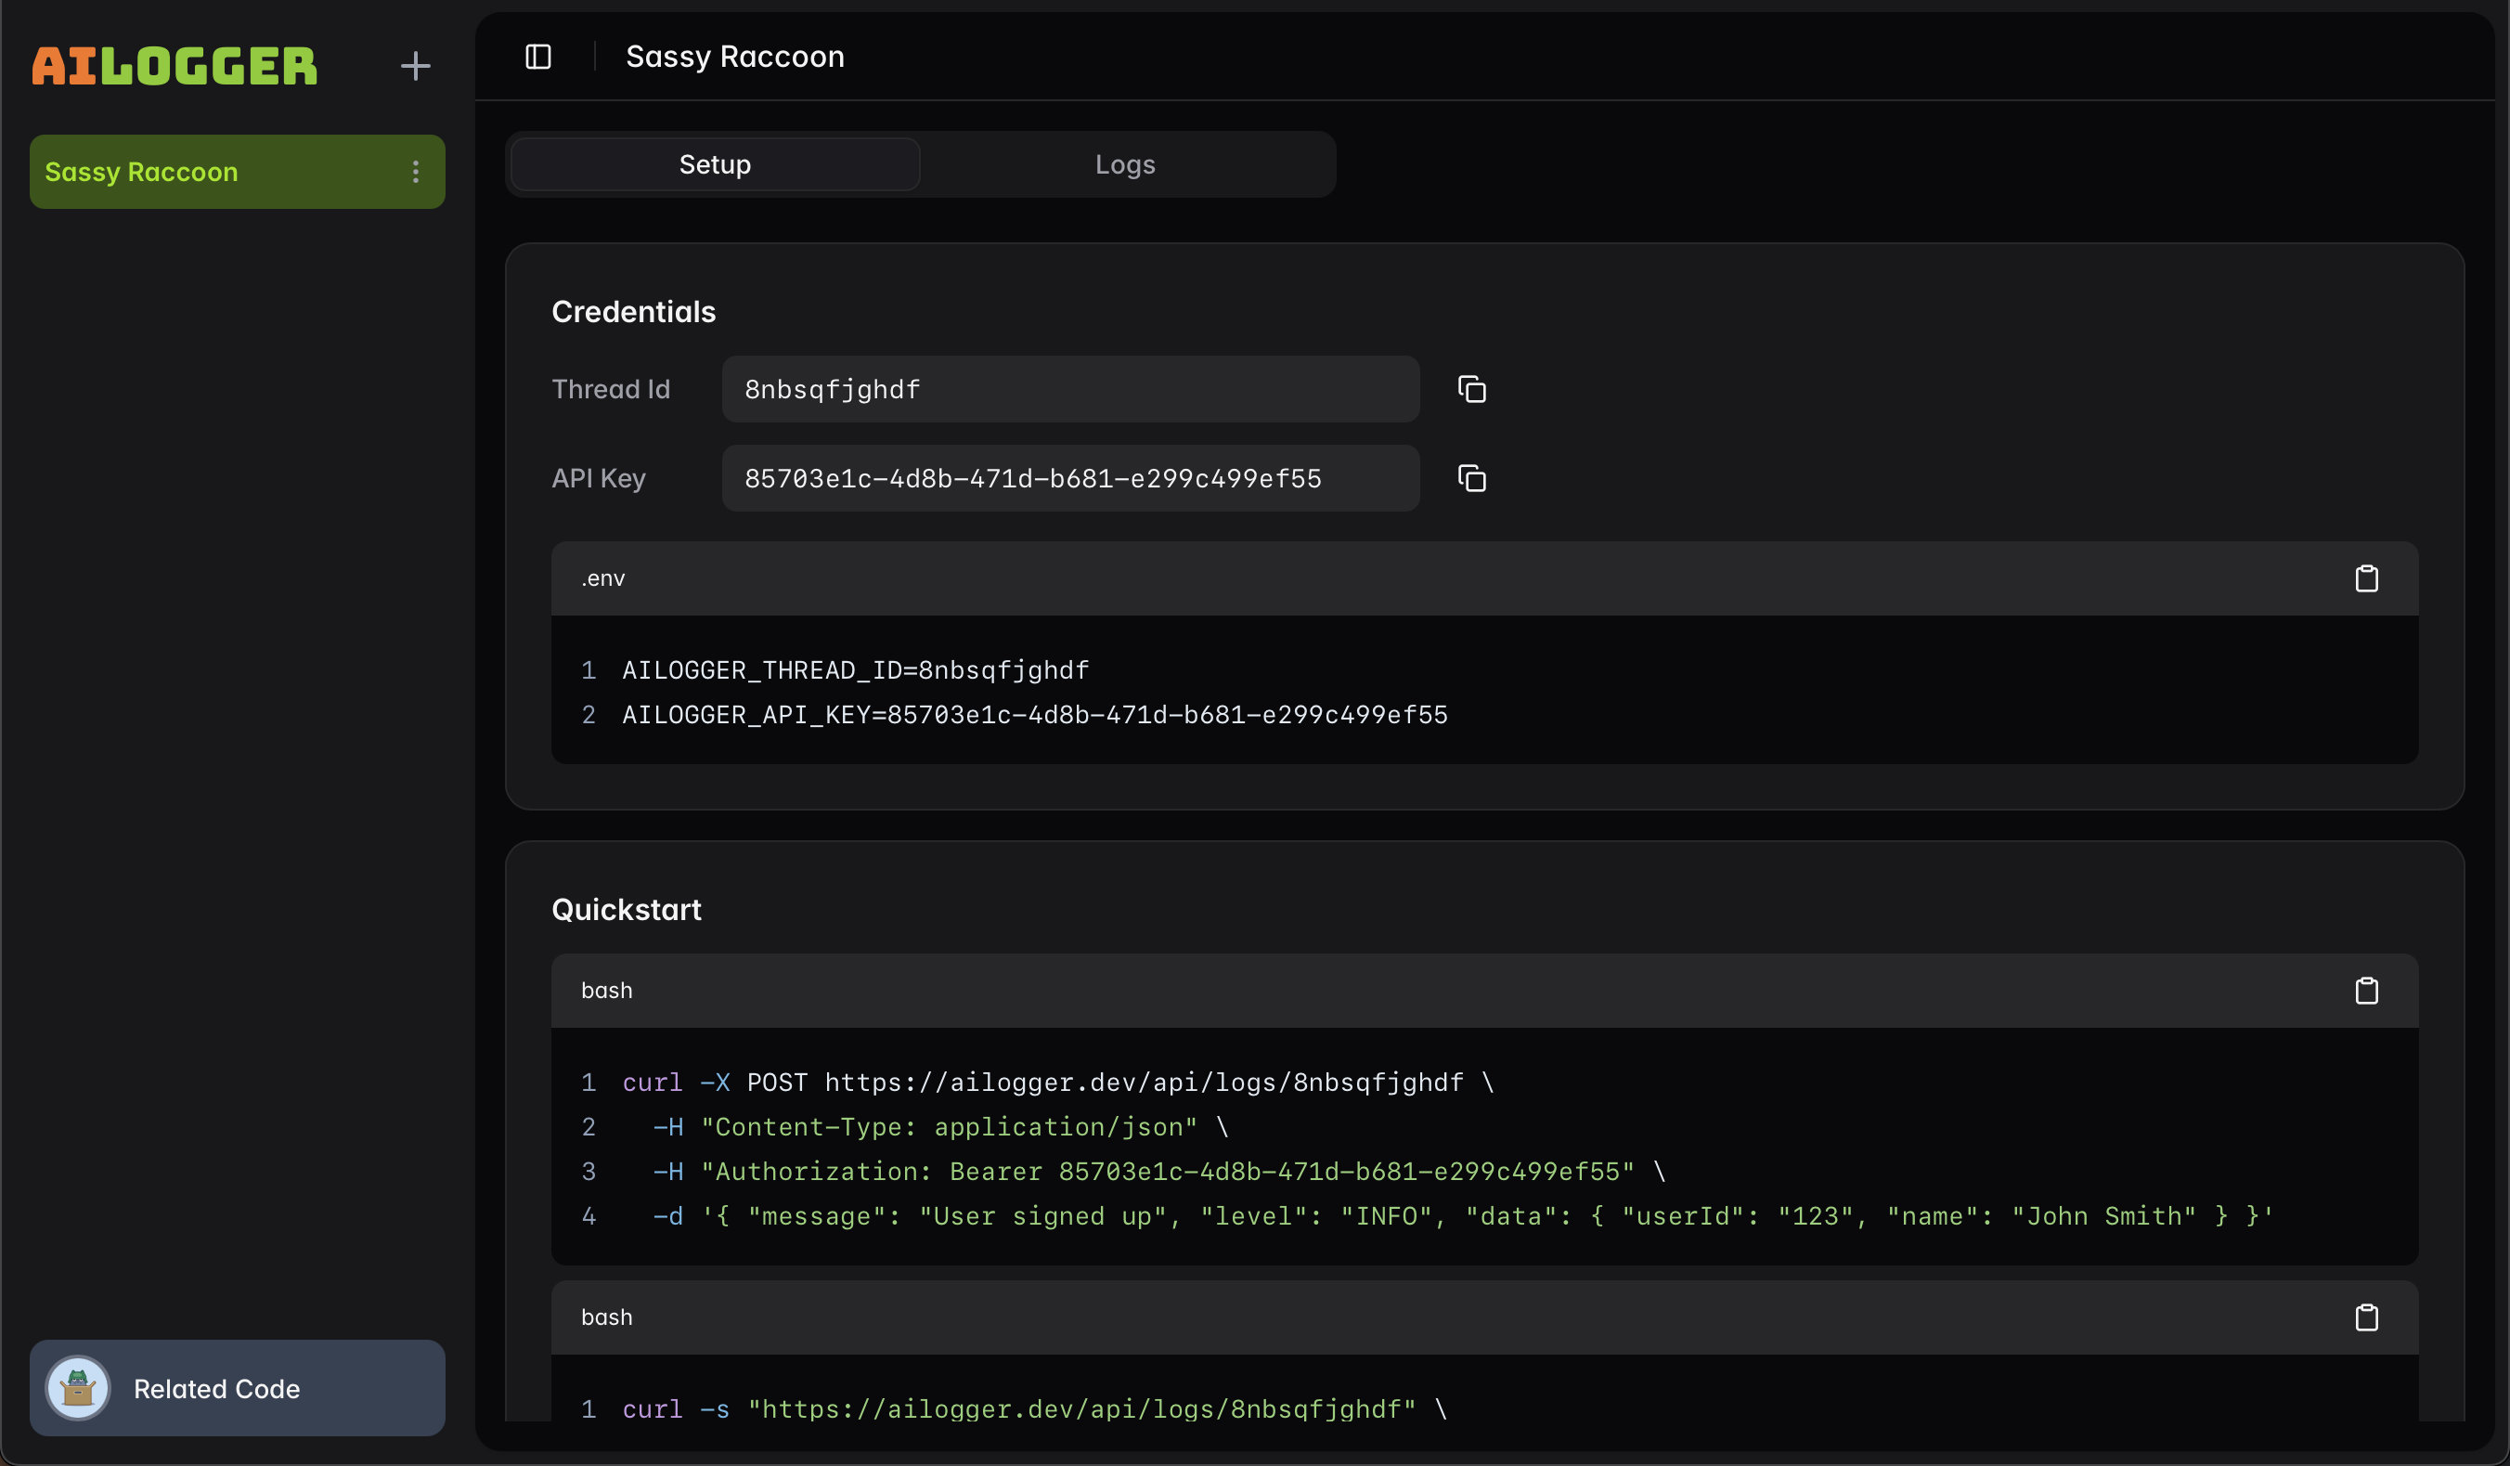The width and height of the screenshot is (2510, 1466).
Task: Click the curl POST URL line
Action: pyautogui.click(x=1056, y=1083)
